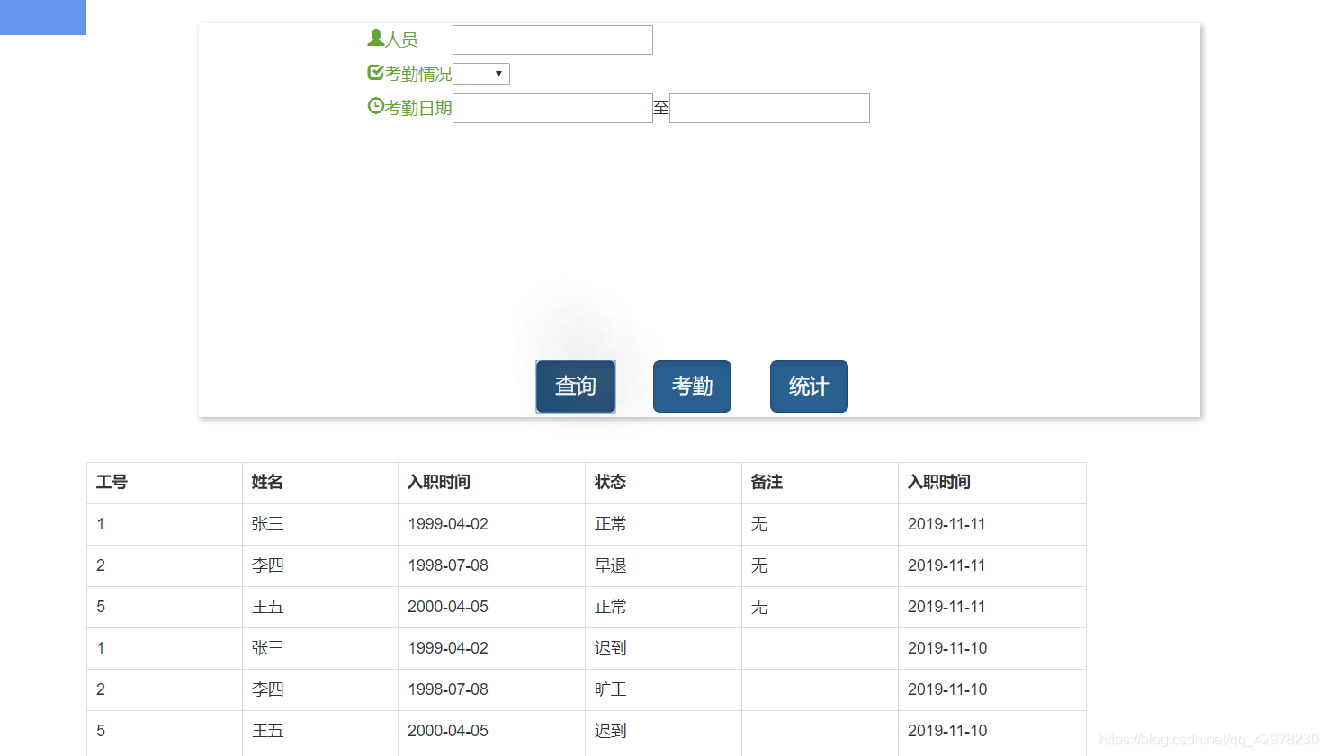The image size is (1327, 756).
Task: Click the 统计 button
Action: coord(809,387)
